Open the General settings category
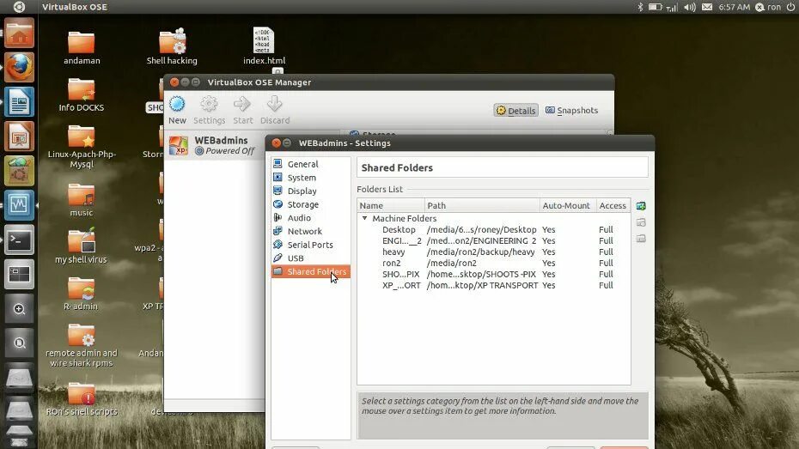 (310, 164)
